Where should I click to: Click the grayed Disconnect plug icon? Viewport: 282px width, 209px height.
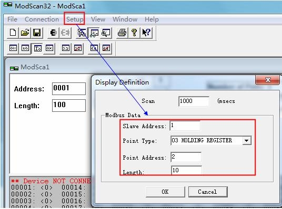coord(65,33)
